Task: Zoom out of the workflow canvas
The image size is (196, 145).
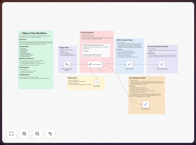Action: coord(37,134)
